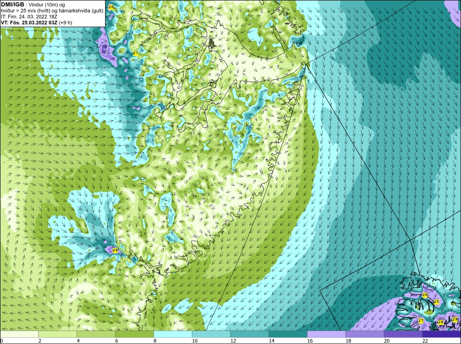Pick the deep indigo above-22 color segment
Screen dimensions: 461x344
click(442, 334)
